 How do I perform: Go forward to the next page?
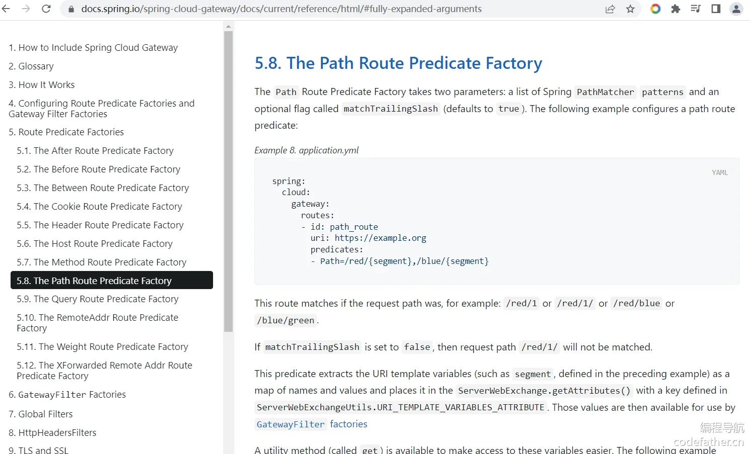[x=26, y=9]
